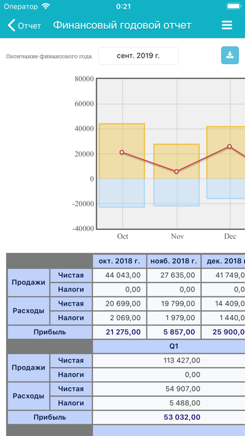Select the Nov yellow sales bar
This screenshot has height=436, width=245.
point(176,161)
